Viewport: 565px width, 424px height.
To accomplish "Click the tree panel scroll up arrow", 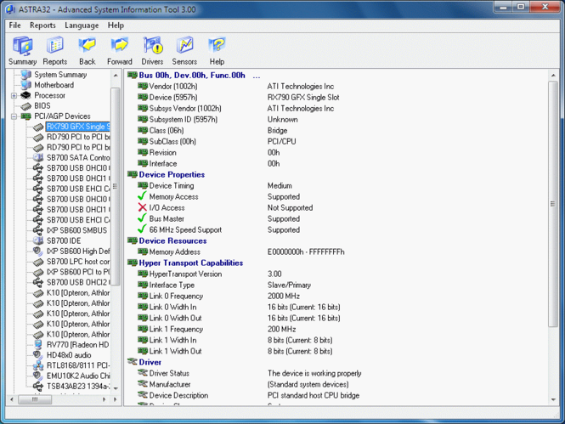I will (116, 76).
